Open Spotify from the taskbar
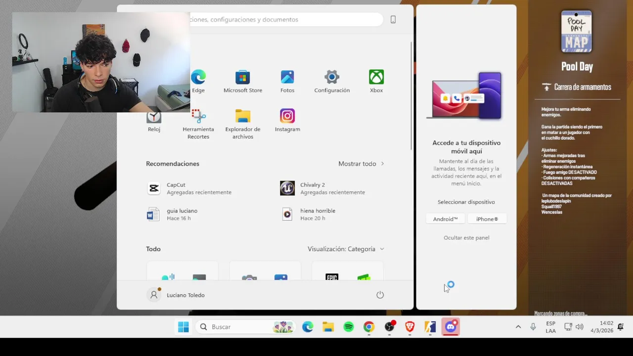 (x=349, y=327)
